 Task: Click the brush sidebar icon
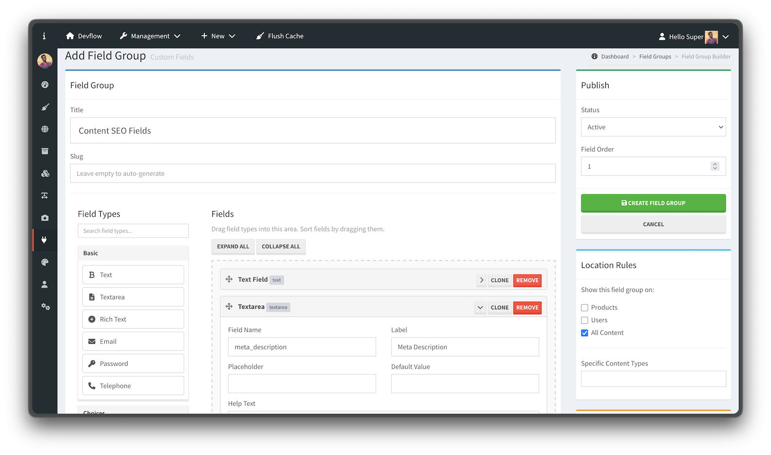tap(45, 107)
